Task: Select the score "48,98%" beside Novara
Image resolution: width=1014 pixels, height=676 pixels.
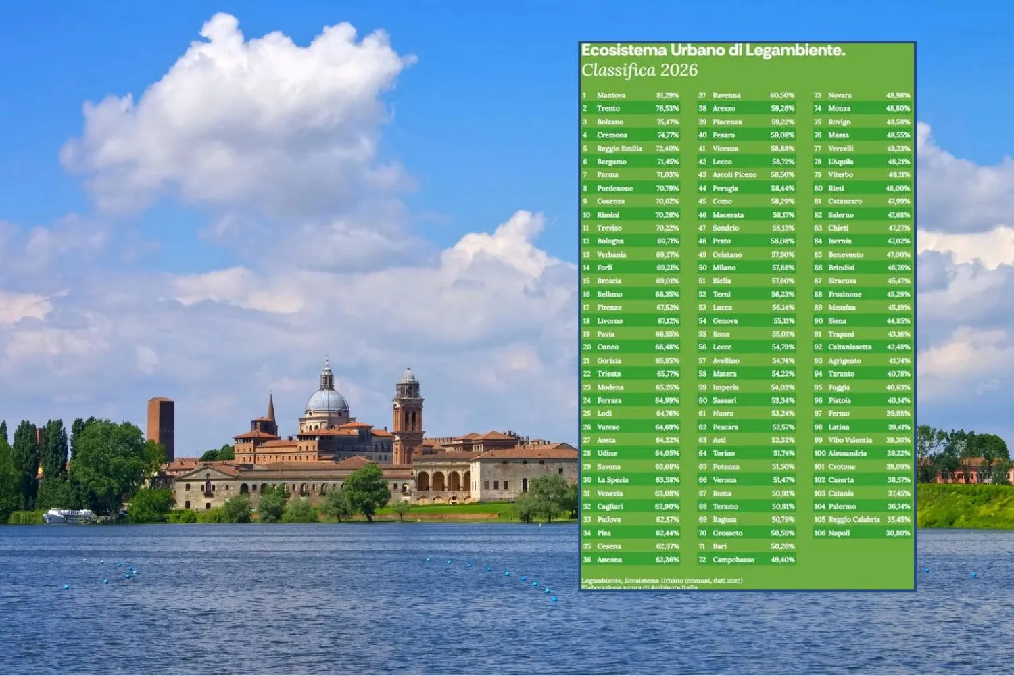Action: [898, 95]
